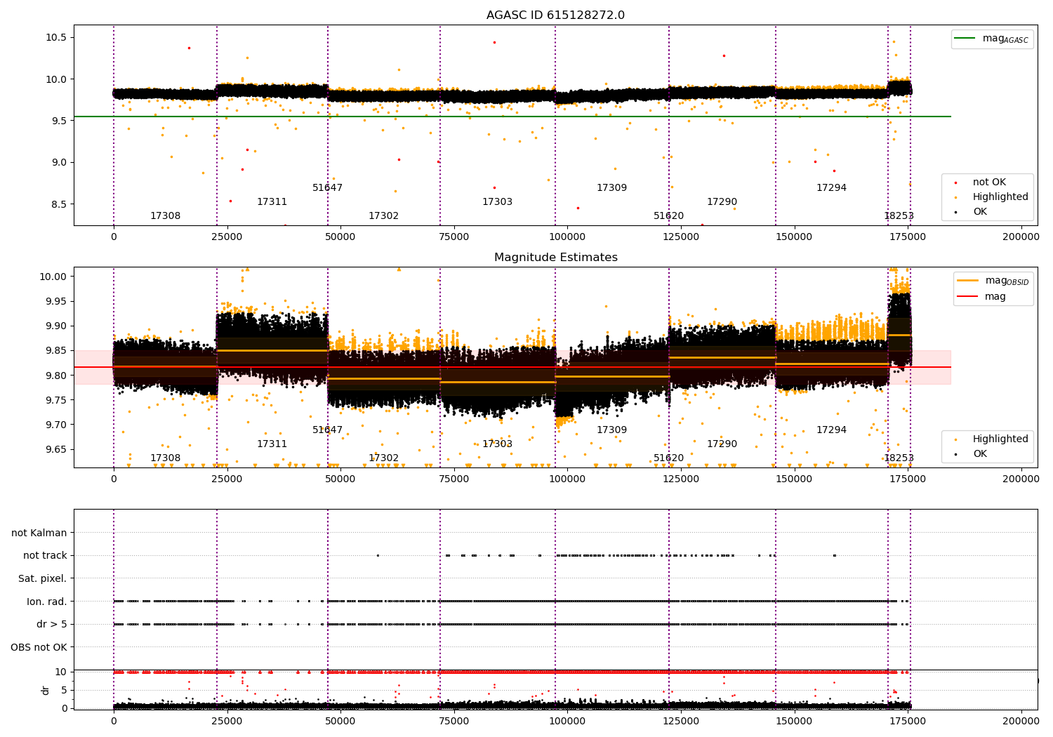Click obsid label 17302 in top plot
The height and width of the screenshot is (737, 1053).
tap(383, 216)
